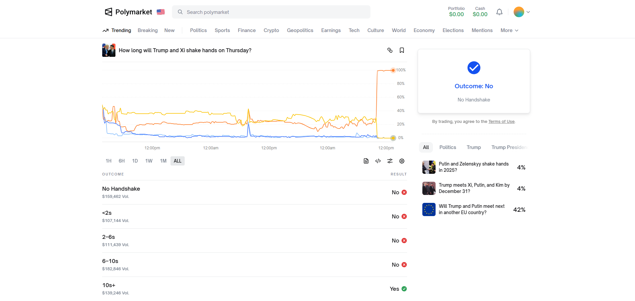
Task: Bookmark this handshake market
Action: pos(402,50)
